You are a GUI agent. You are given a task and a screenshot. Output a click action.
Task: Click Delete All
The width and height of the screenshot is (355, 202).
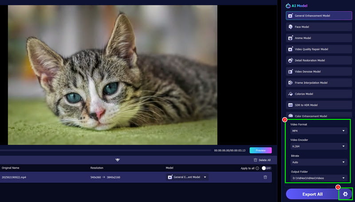pos(262,160)
